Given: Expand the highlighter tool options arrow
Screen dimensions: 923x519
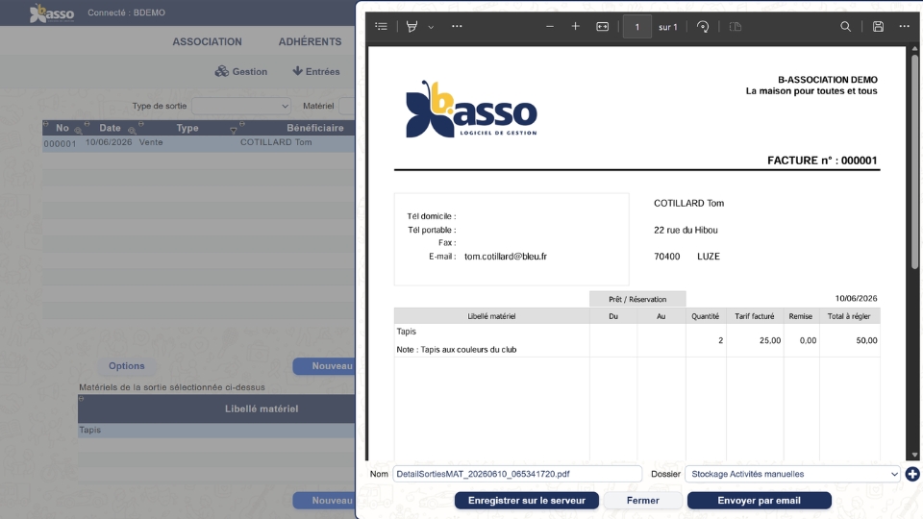Looking at the screenshot, I should [x=431, y=27].
